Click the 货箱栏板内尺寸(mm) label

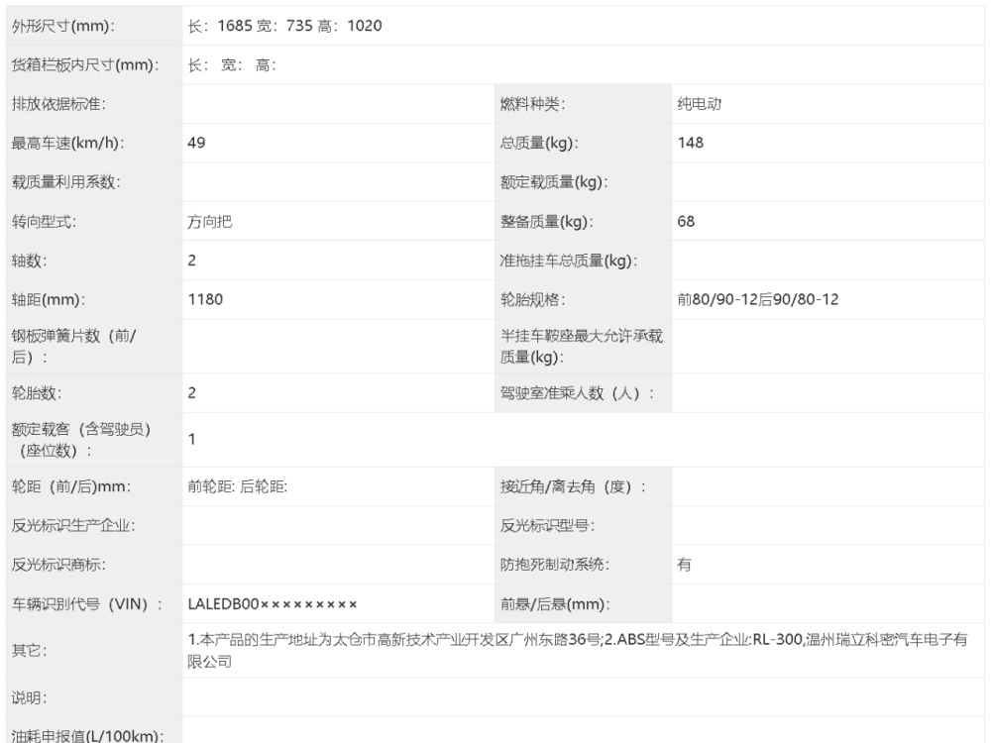tap(86, 65)
